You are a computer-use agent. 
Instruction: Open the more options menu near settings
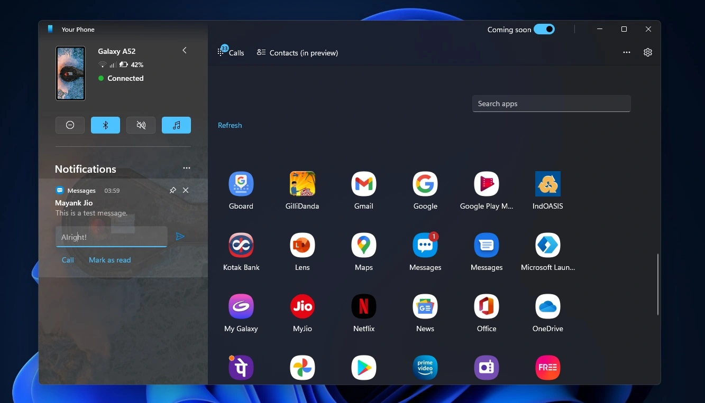[627, 52]
